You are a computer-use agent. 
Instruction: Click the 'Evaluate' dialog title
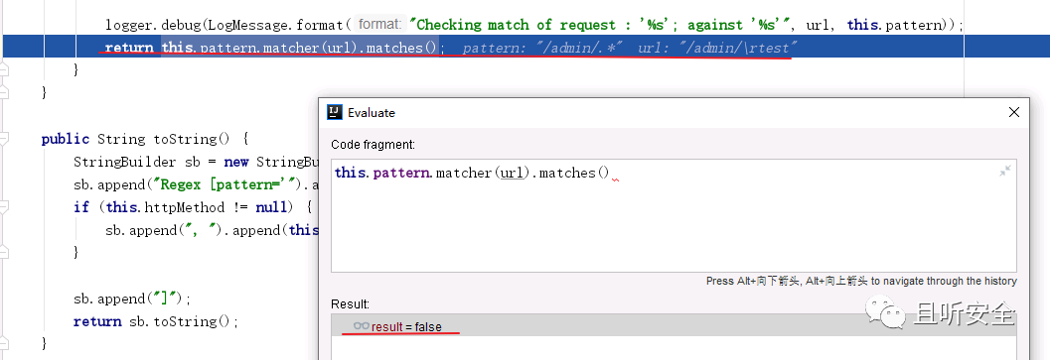[371, 112]
